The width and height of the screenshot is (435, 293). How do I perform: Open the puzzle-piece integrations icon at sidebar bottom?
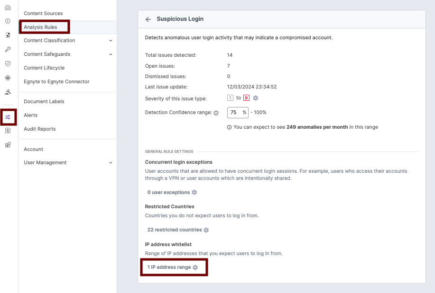7,144
